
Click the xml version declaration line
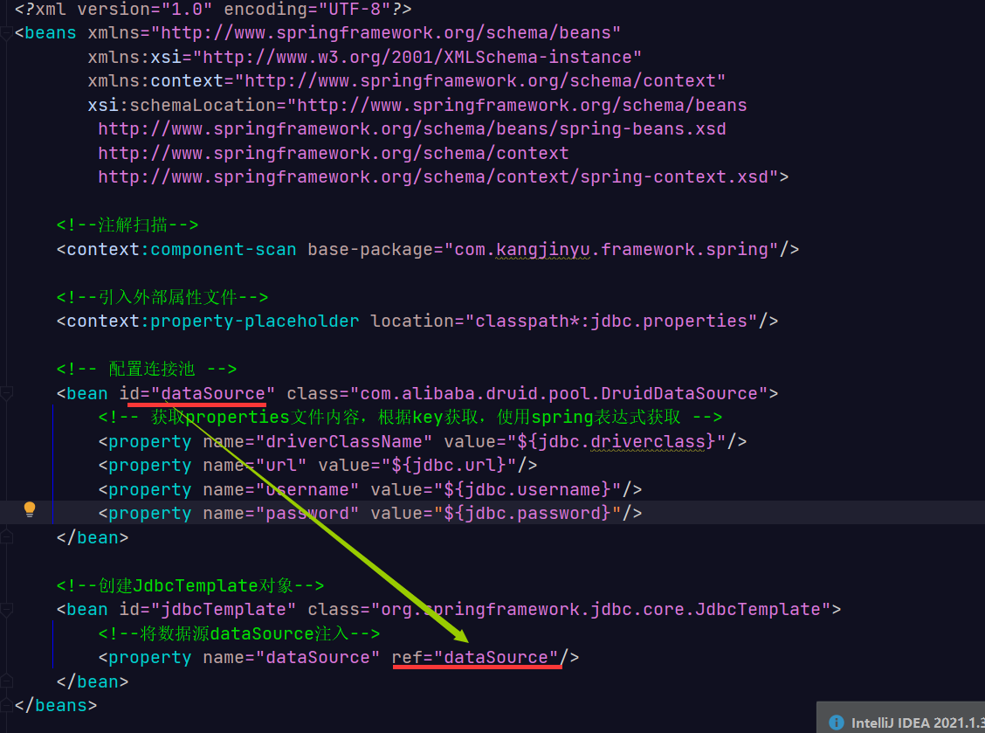(213, 10)
